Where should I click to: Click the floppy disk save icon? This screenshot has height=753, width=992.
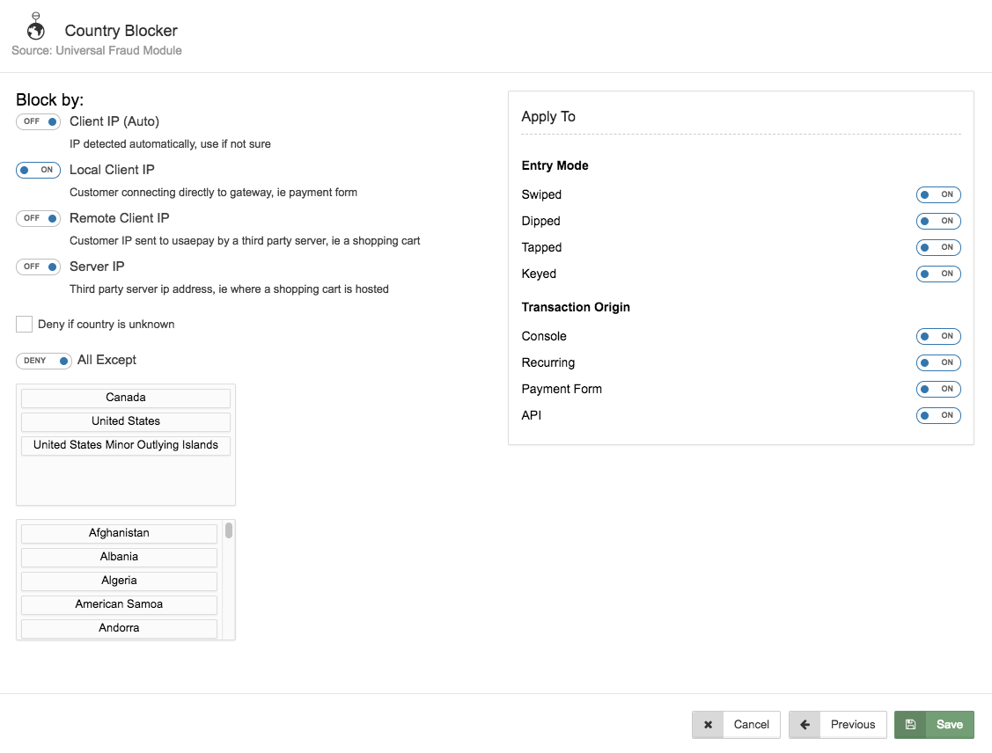[x=910, y=725]
